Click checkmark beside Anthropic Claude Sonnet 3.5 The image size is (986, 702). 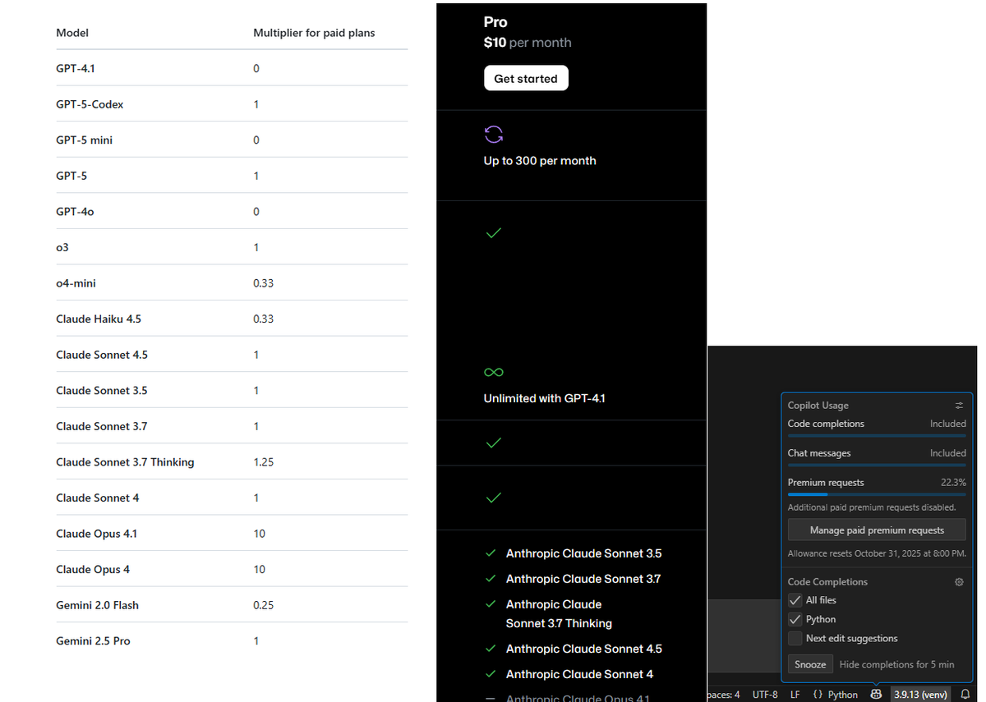491,553
